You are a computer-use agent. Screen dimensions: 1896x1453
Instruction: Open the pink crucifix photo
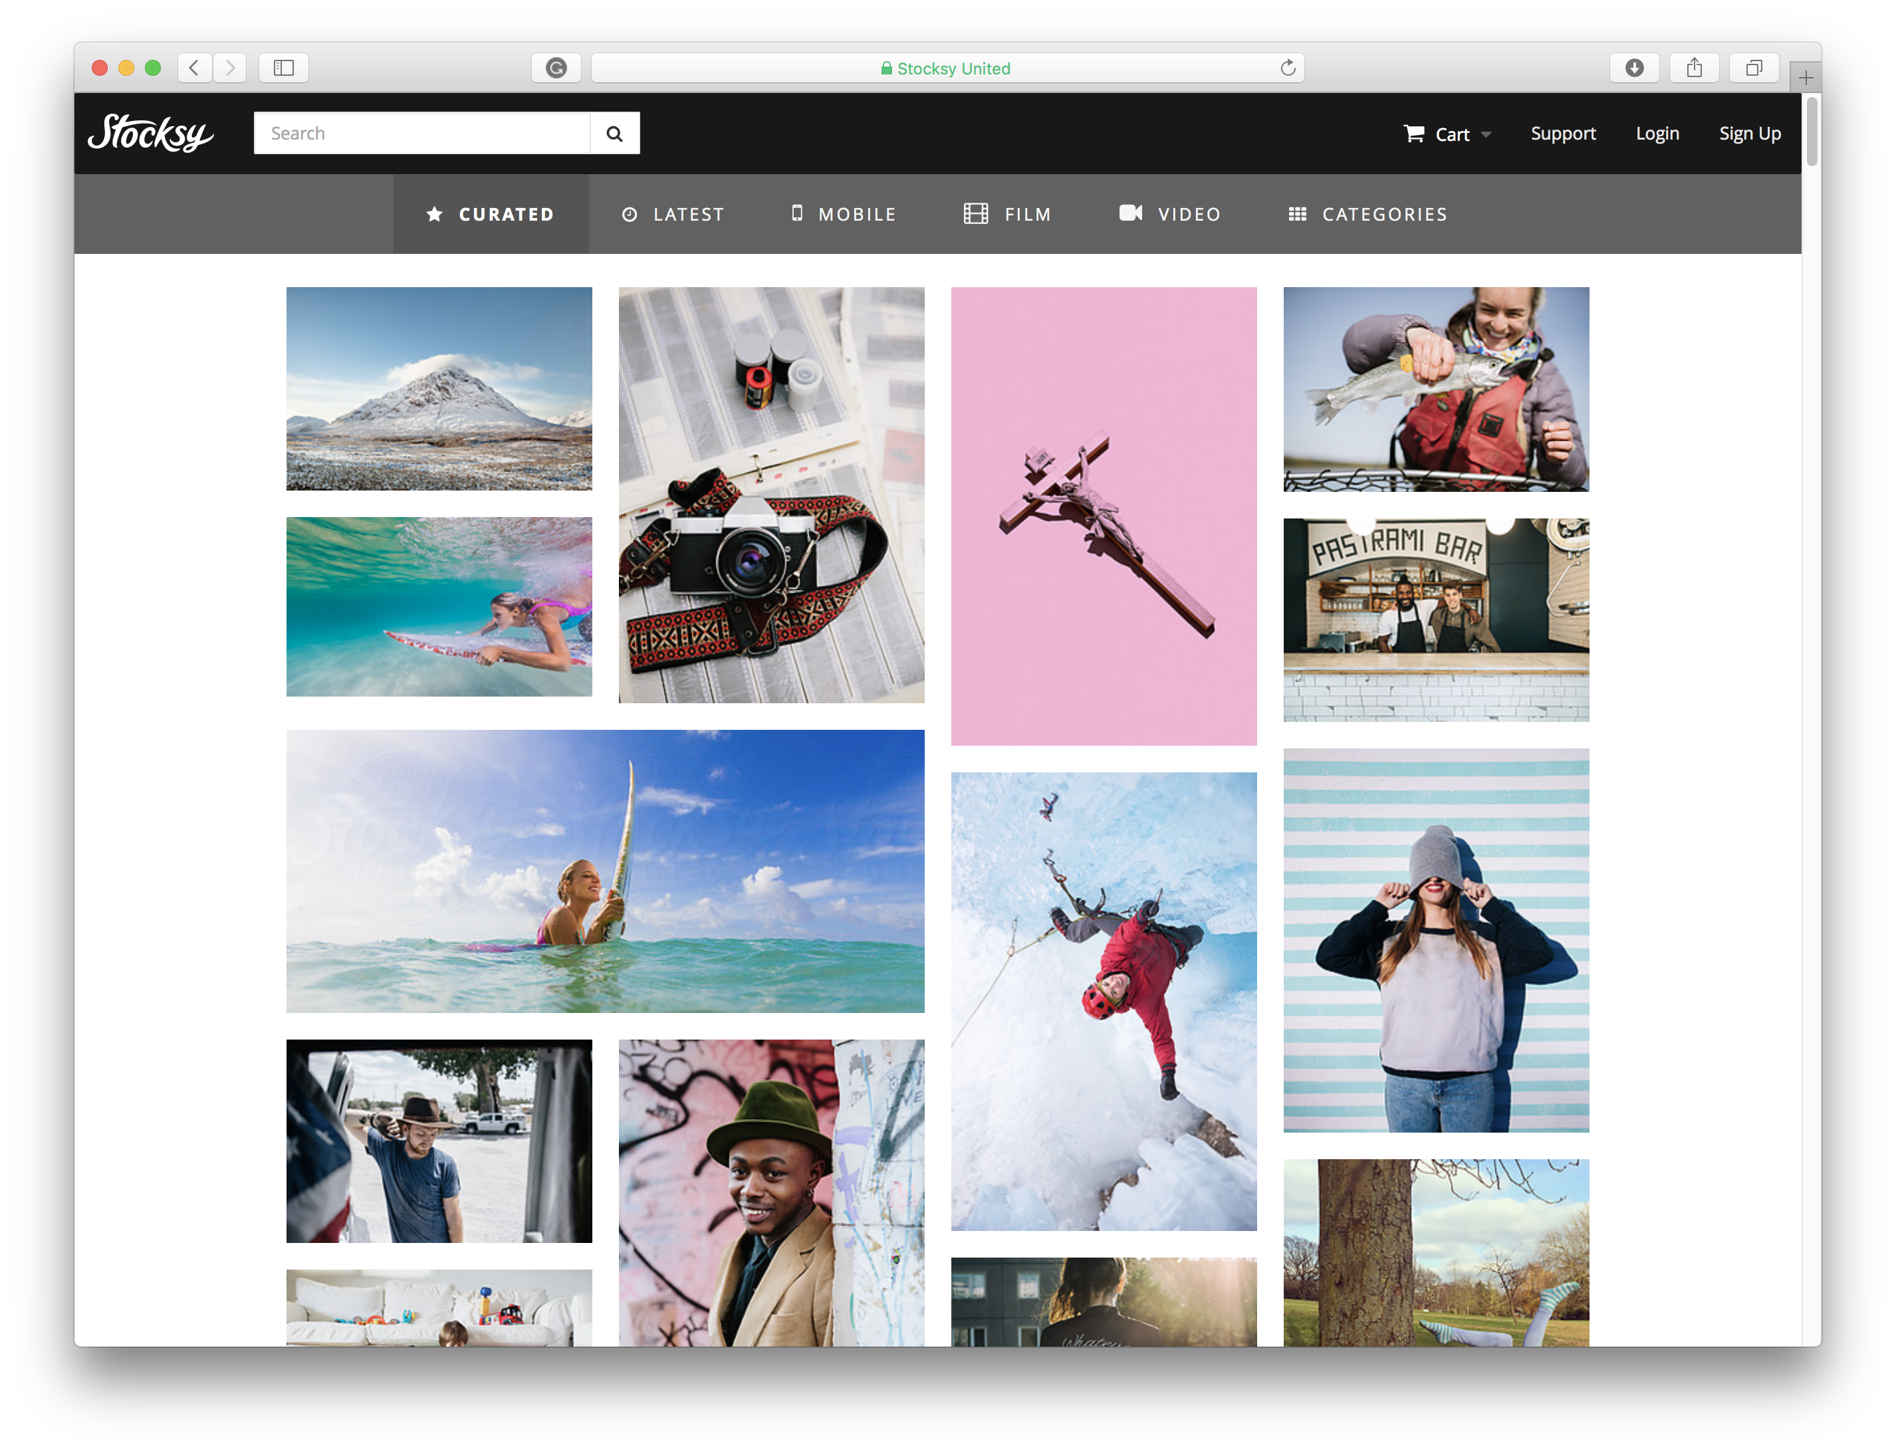click(1104, 516)
